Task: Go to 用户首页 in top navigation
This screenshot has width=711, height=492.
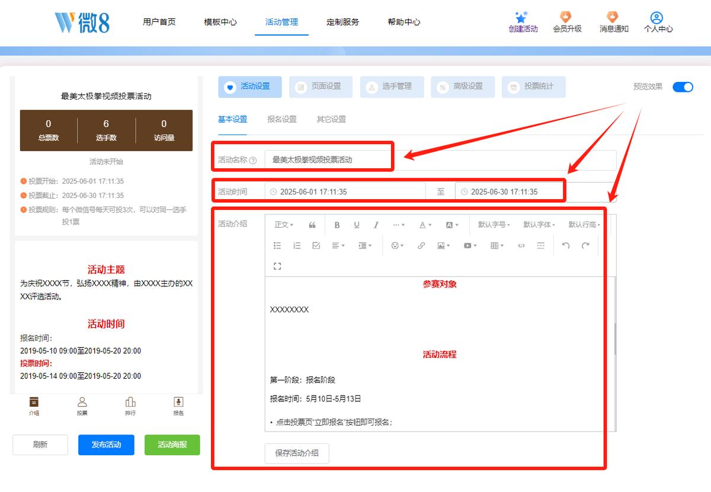Action: tap(159, 22)
